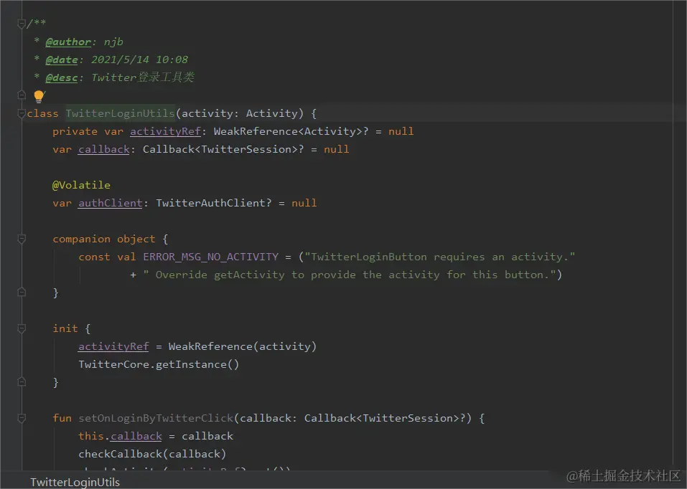The width and height of the screenshot is (687, 489).
Task: Click the init keyword
Action: point(65,328)
